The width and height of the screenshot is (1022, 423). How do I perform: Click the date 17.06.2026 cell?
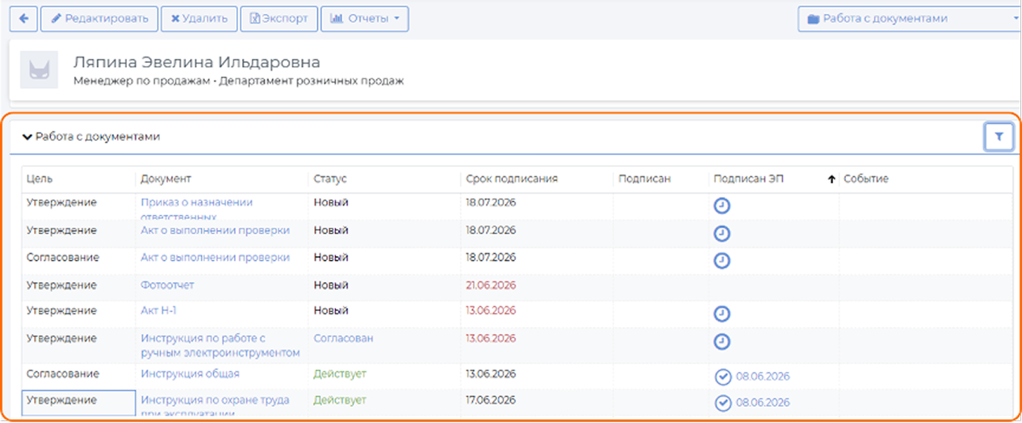(490, 400)
